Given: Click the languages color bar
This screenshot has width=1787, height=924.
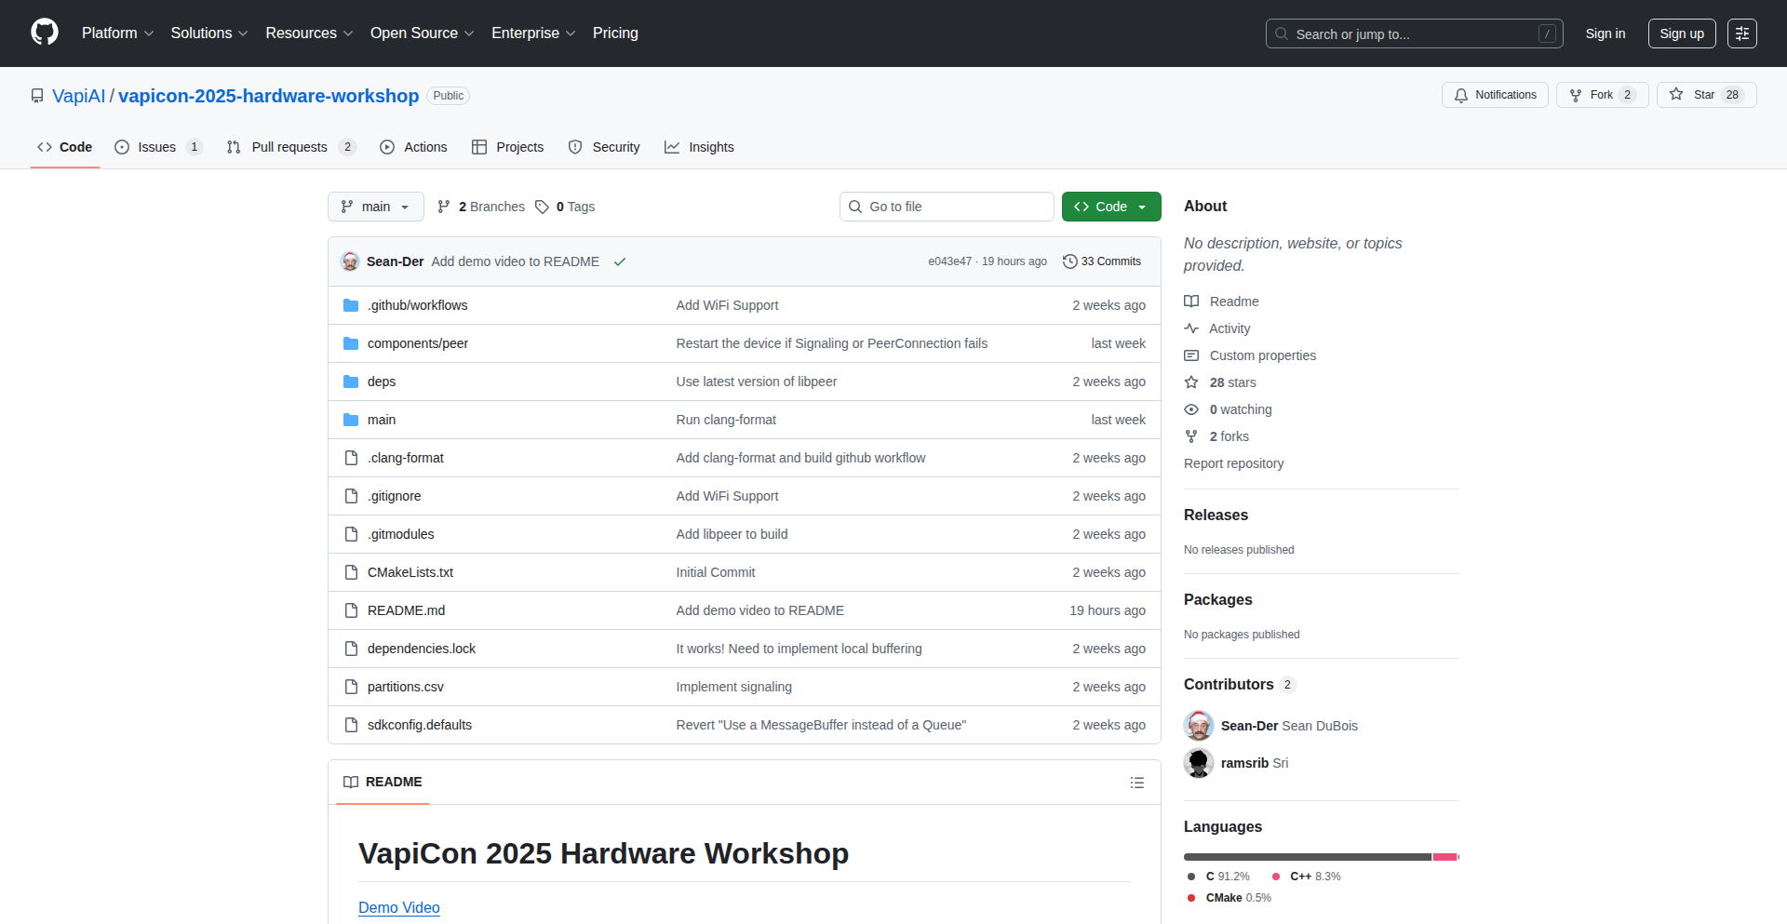Looking at the screenshot, I should tap(1320, 857).
